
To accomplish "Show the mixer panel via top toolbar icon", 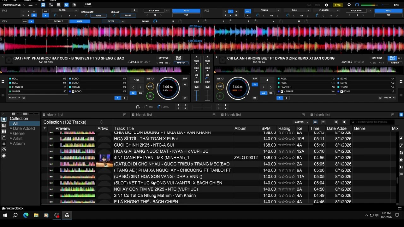I will (x=66, y=5).
